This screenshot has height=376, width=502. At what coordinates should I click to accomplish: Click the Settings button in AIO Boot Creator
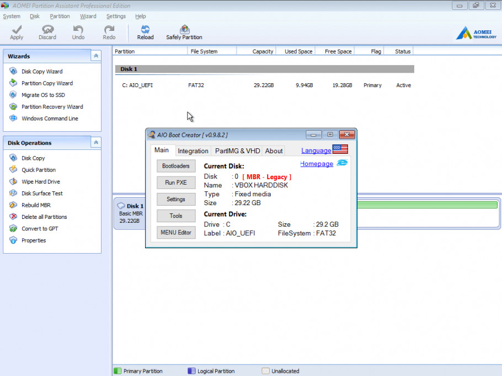pyautogui.click(x=176, y=200)
